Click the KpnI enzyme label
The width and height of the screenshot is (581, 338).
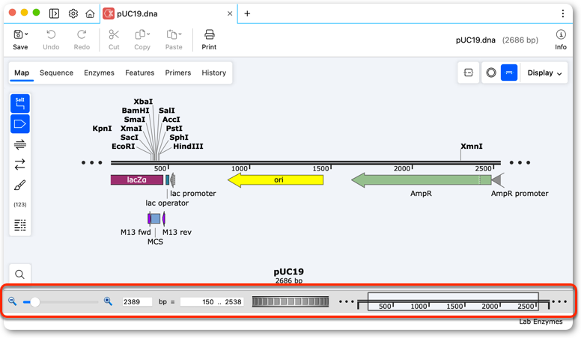click(102, 129)
